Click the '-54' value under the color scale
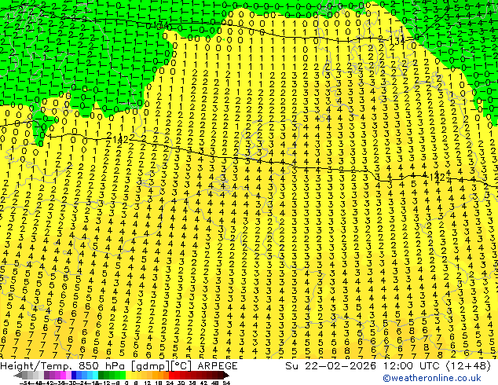 (x=25, y=383)
